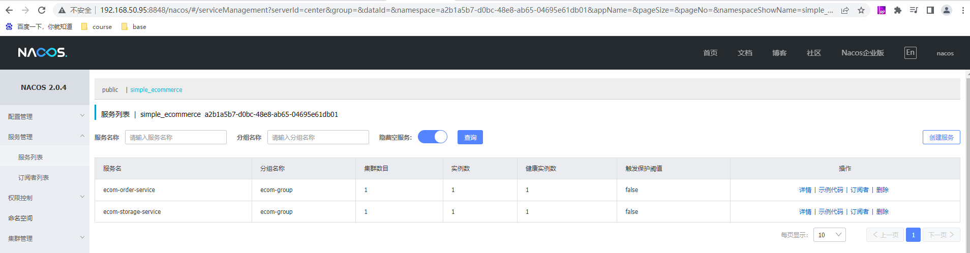Screen dimensions: 970x253
Task: Open 命名空间 in the sidebar
Action: coord(45,218)
